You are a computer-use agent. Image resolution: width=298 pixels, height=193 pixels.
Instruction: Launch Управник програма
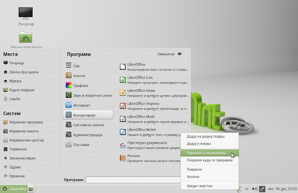tap(23, 122)
